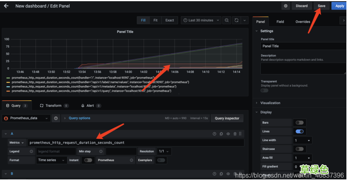Open the Line width dropdown
Viewport: 348px width, 183px height.
[302, 140]
